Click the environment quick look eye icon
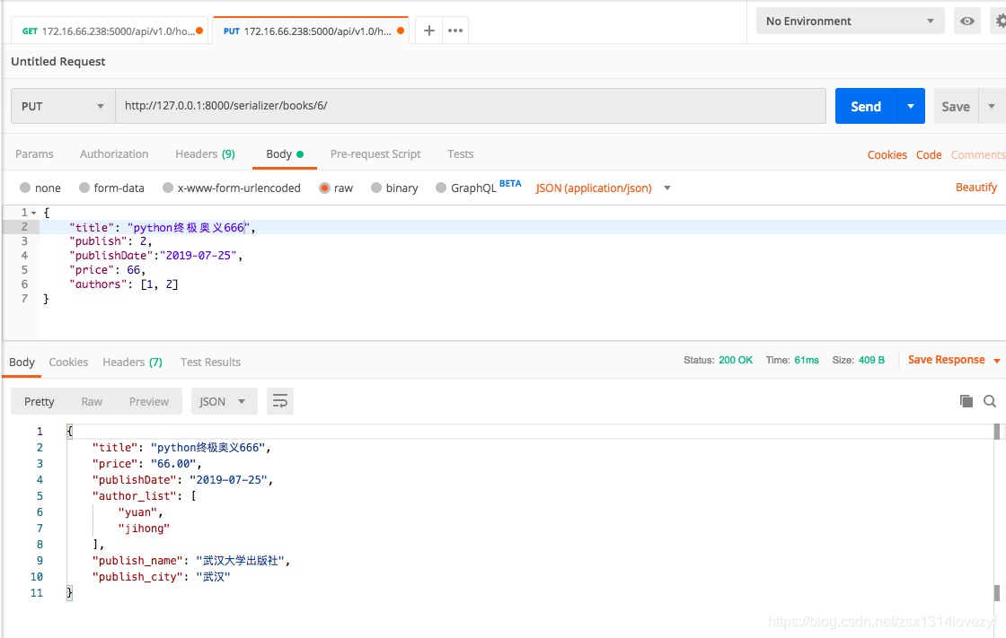The height and width of the screenshot is (638, 1006). click(966, 22)
